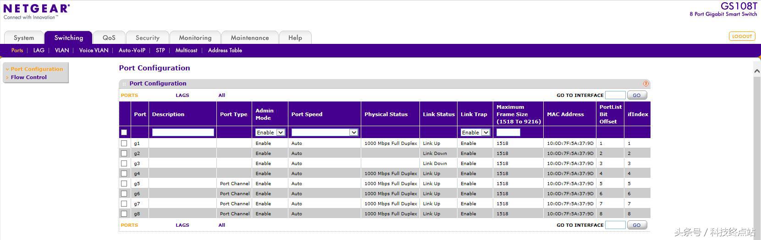The width and height of the screenshot is (761, 240).
Task: Open the Admin Mode dropdown
Action: point(270,133)
